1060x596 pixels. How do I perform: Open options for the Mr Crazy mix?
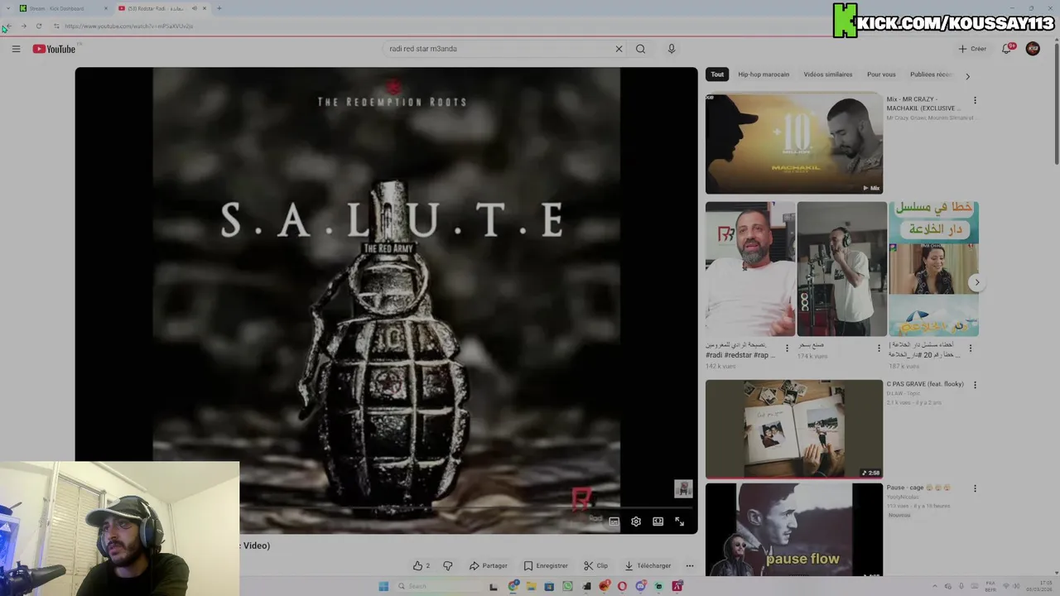[x=975, y=100]
